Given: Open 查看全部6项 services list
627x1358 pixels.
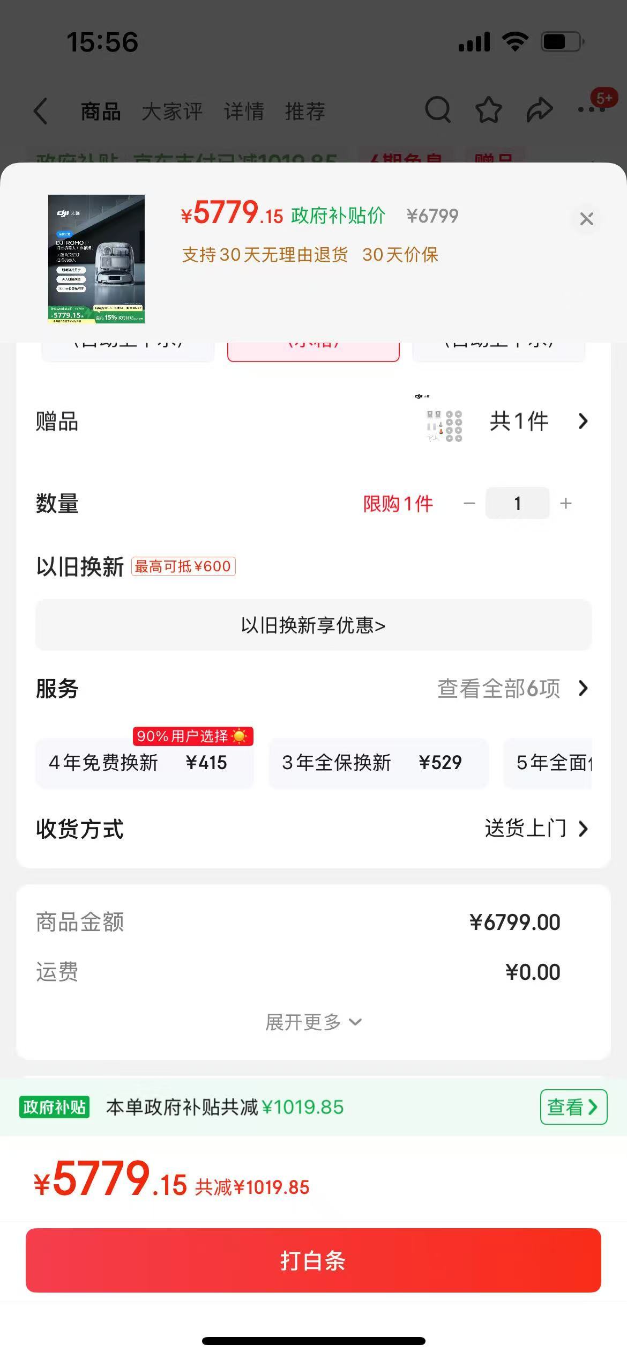Looking at the screenshot, I should [513, 688].
